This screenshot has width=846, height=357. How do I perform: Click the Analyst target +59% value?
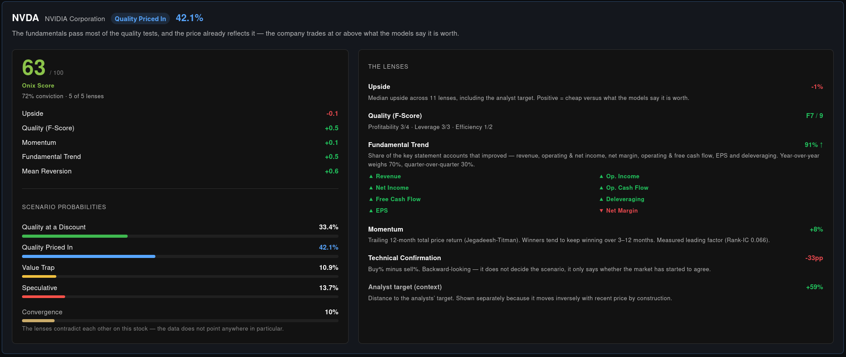click(x=814, y=287)
